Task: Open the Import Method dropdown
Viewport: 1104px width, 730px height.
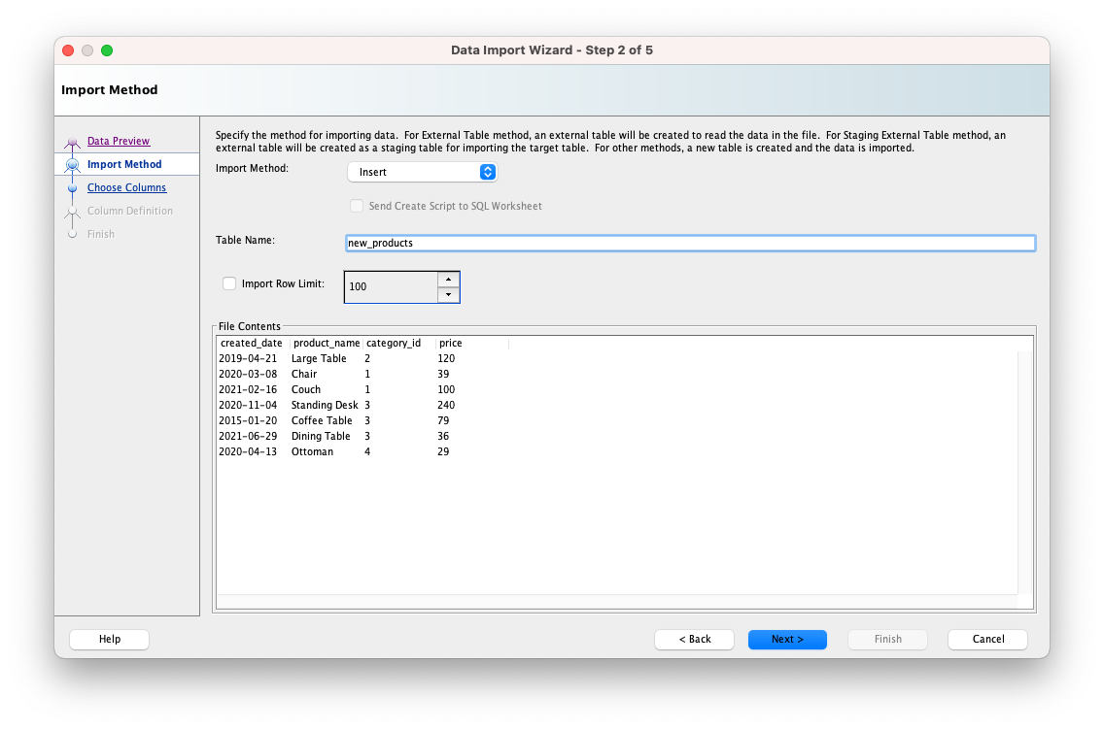Action: pyautogui.click(x=422, y=172)
